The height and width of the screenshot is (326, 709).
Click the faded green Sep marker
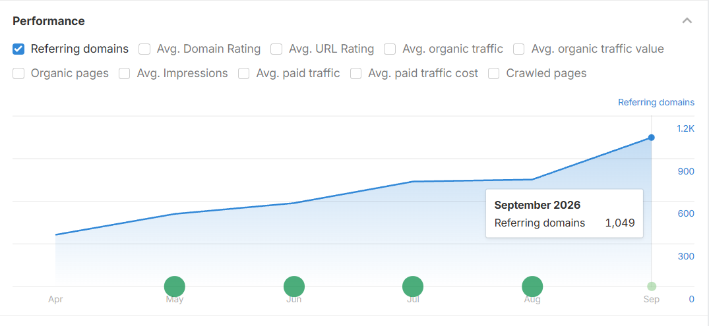point(652,286)
